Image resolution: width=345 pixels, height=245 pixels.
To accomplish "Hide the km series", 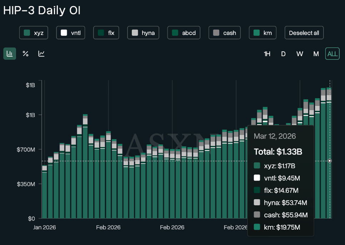I will 262,33.
